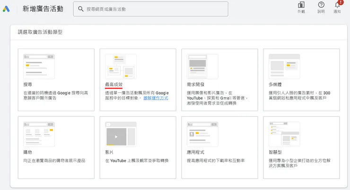The width and height of the screenshot is (350, 190).
Task: Select the 影片 campaign illustration
Action: pyautogui.click(x=121, y=134)
